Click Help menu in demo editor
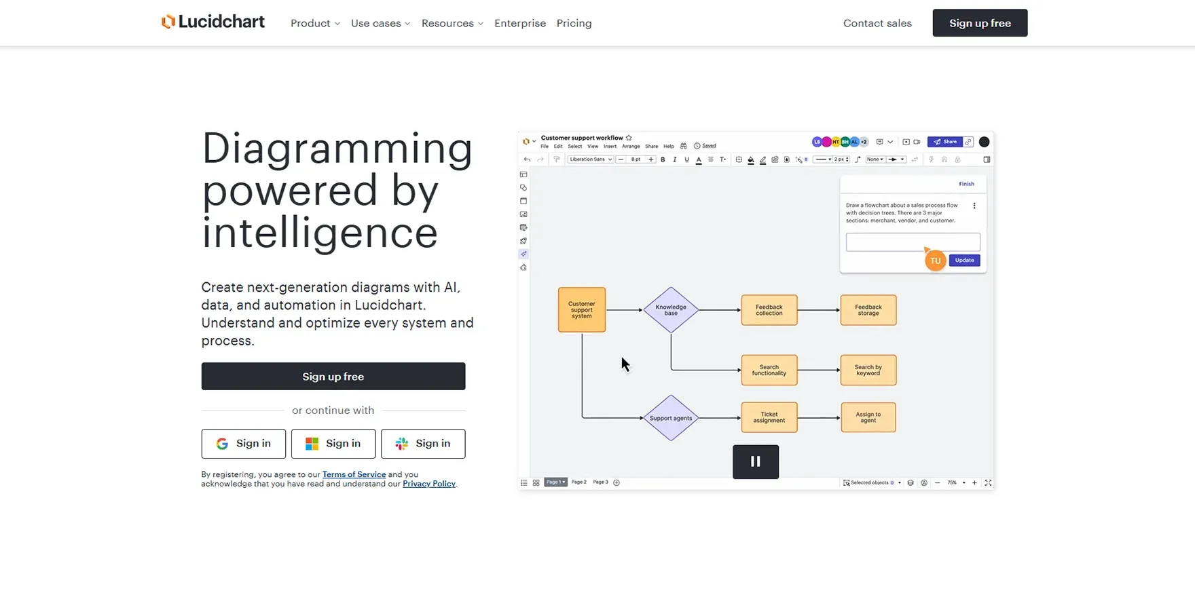 click(x=669, y=146)
